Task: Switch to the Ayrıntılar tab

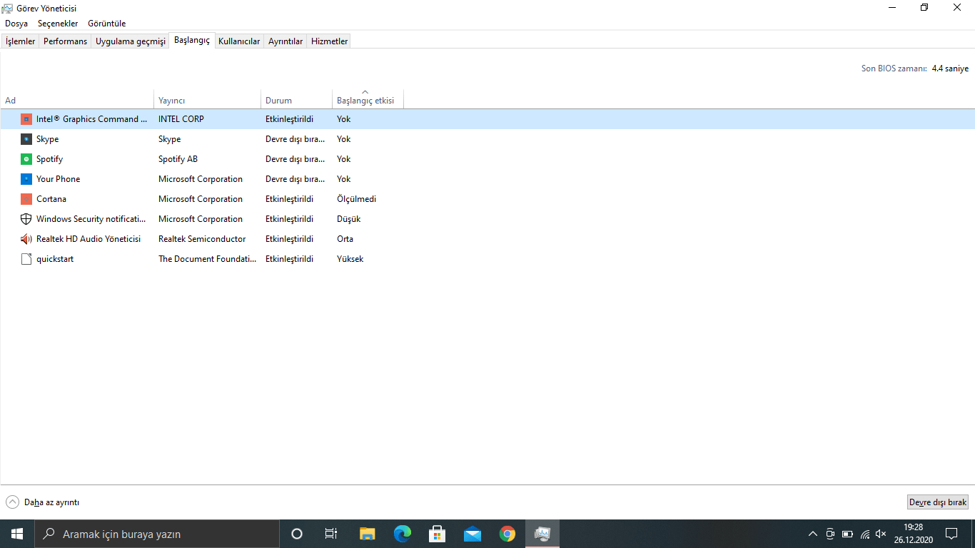Action: pyautogui.click(x=286, y=41)
